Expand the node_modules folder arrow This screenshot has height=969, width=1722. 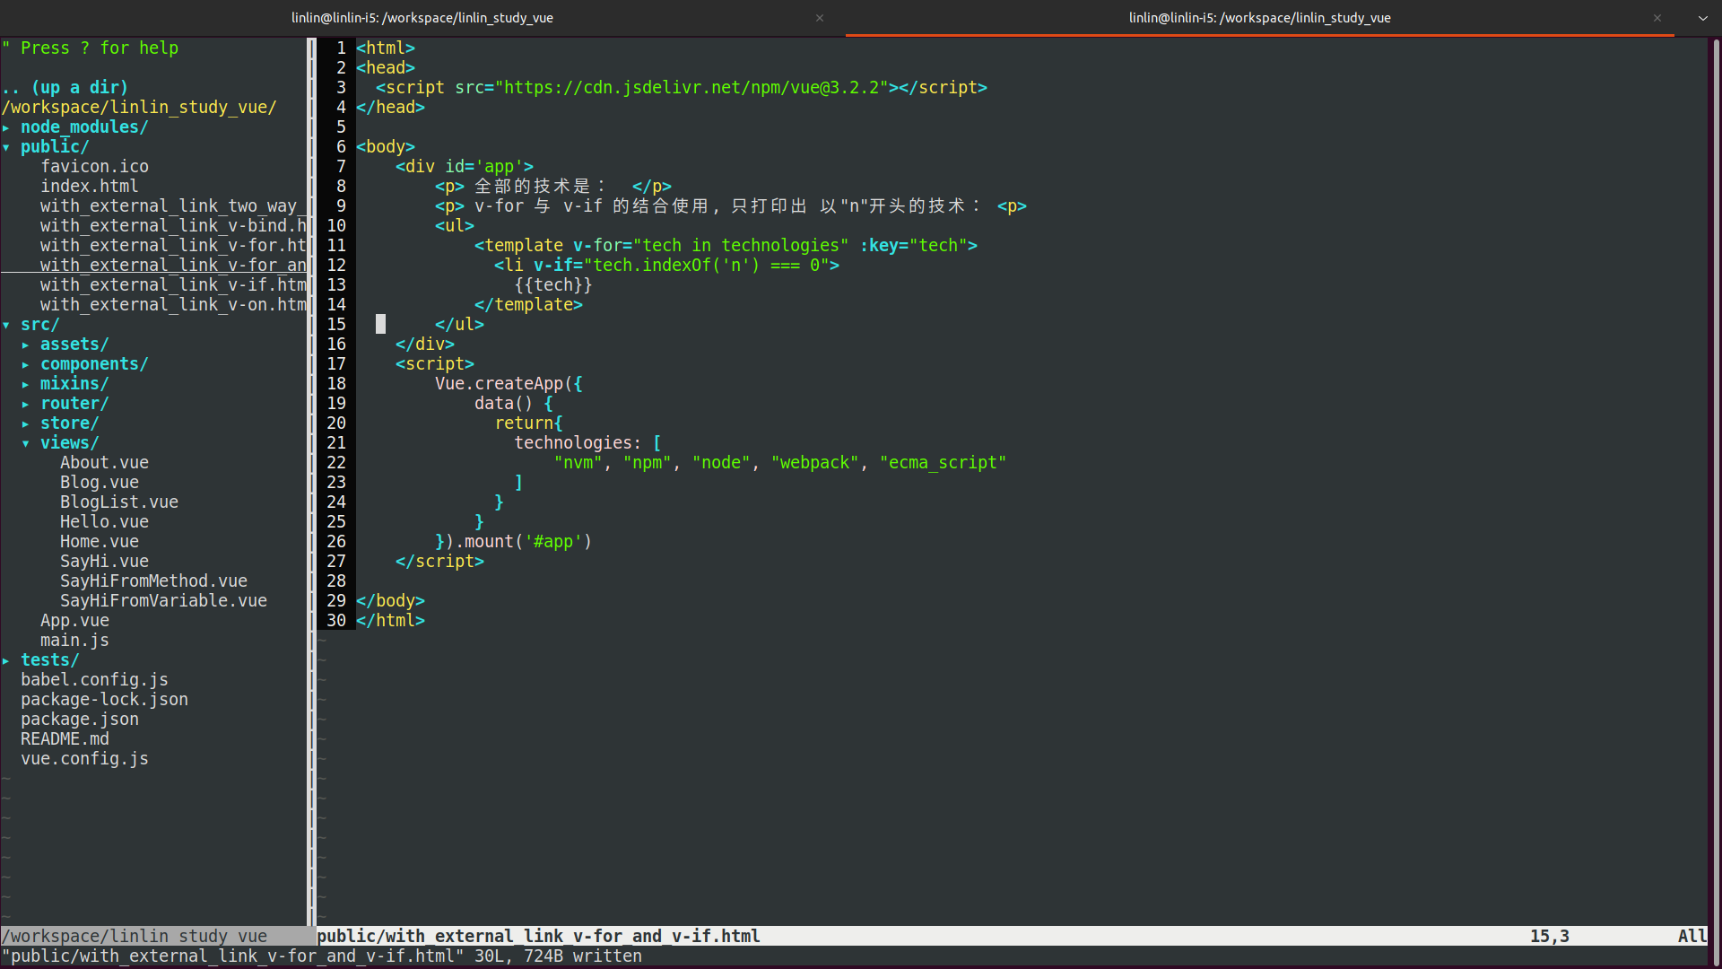click(6, 127)
